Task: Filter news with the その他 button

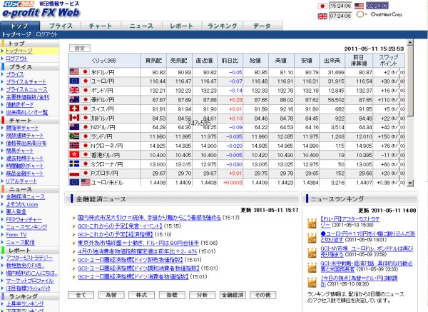Action: [263, 295]
